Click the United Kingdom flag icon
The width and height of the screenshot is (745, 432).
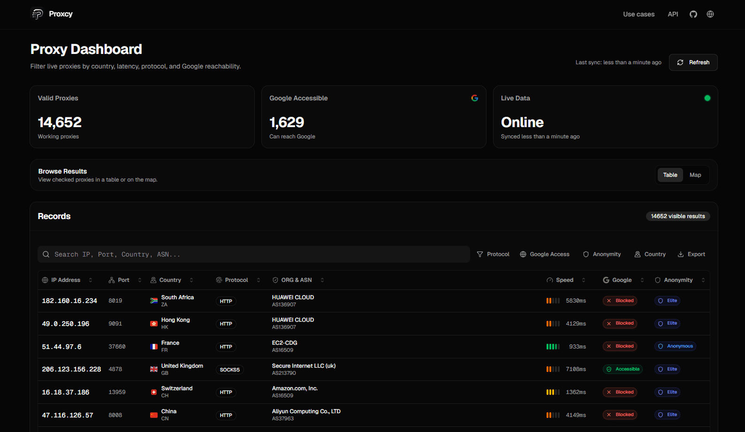154,369
